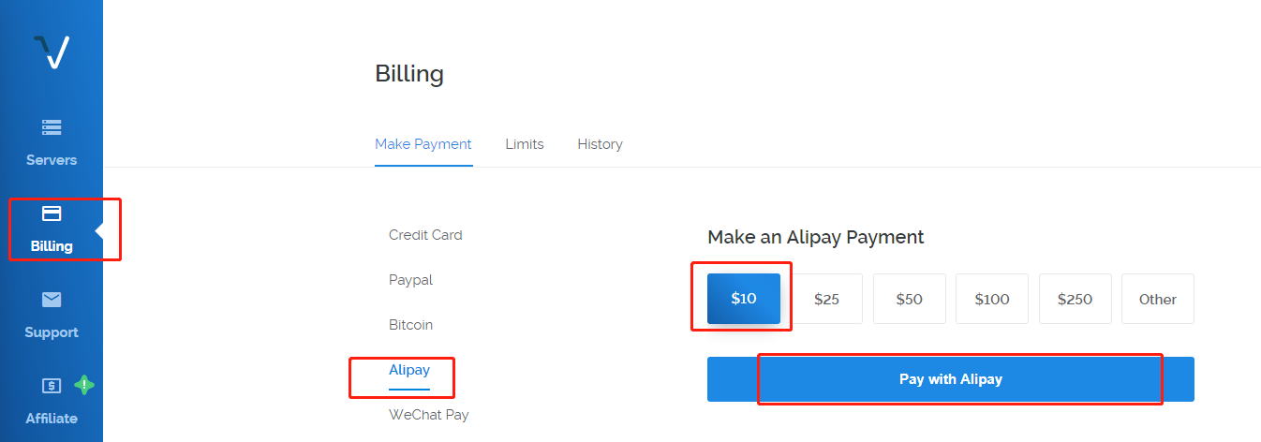Select the $25 amount

(826, 299)
